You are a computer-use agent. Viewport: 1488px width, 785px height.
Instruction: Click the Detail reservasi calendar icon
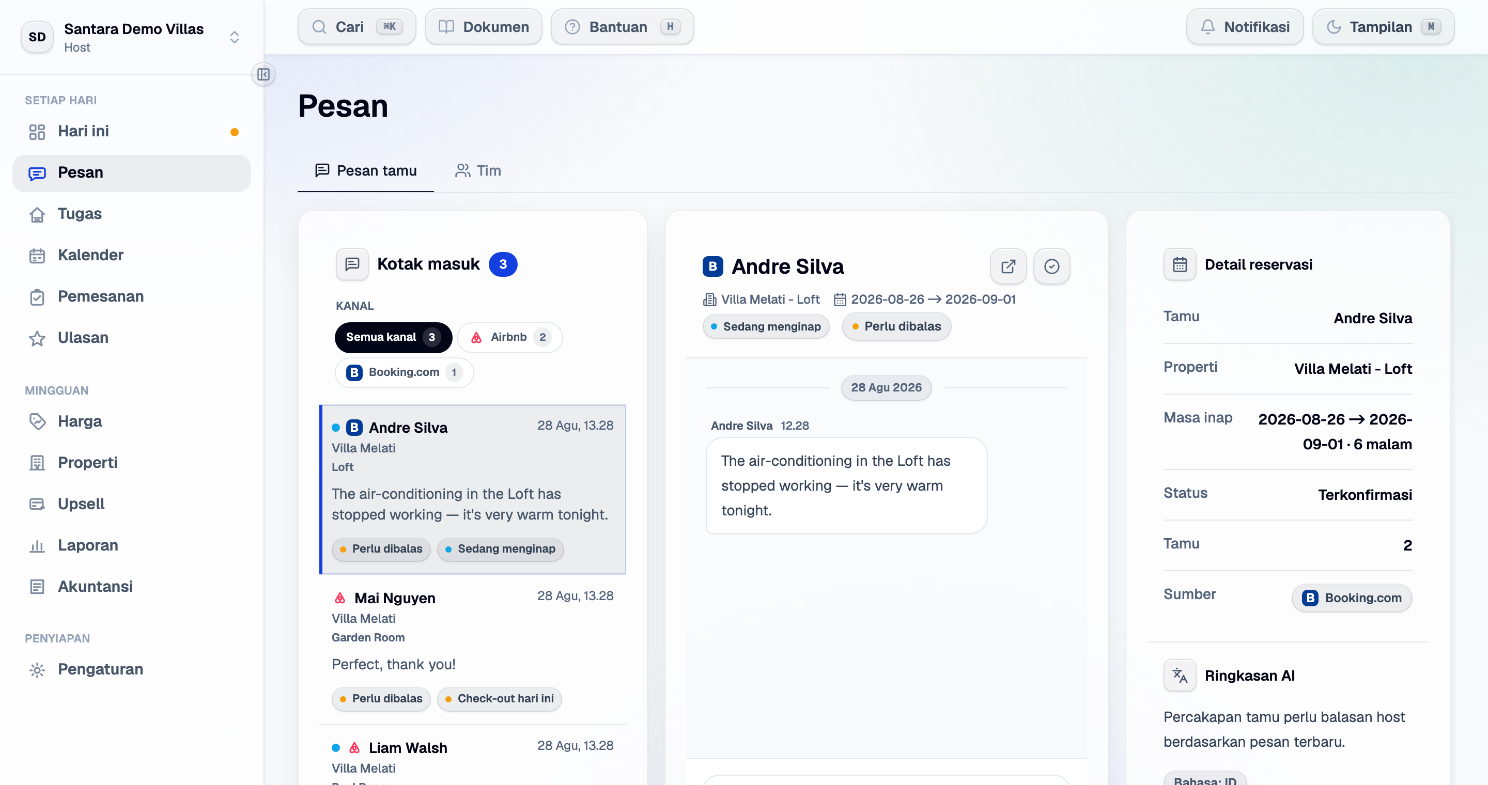tap(1180, 264)
